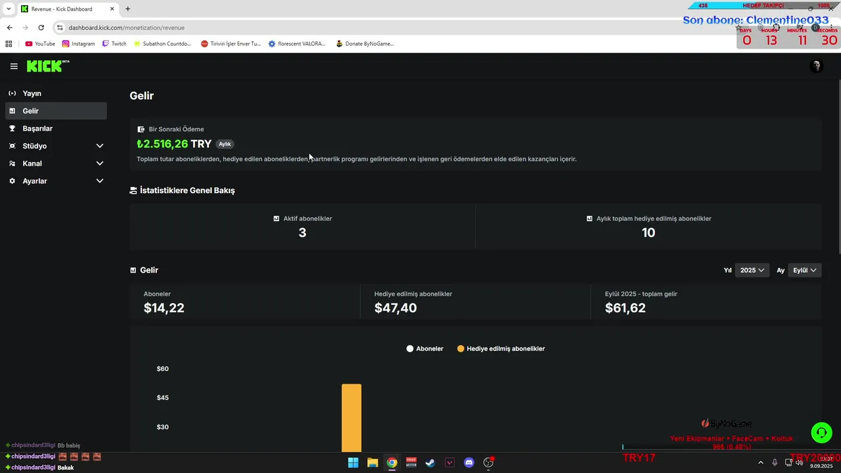Click the $61,62 total revenue value

pyautogui.click(x=625, y=308)
